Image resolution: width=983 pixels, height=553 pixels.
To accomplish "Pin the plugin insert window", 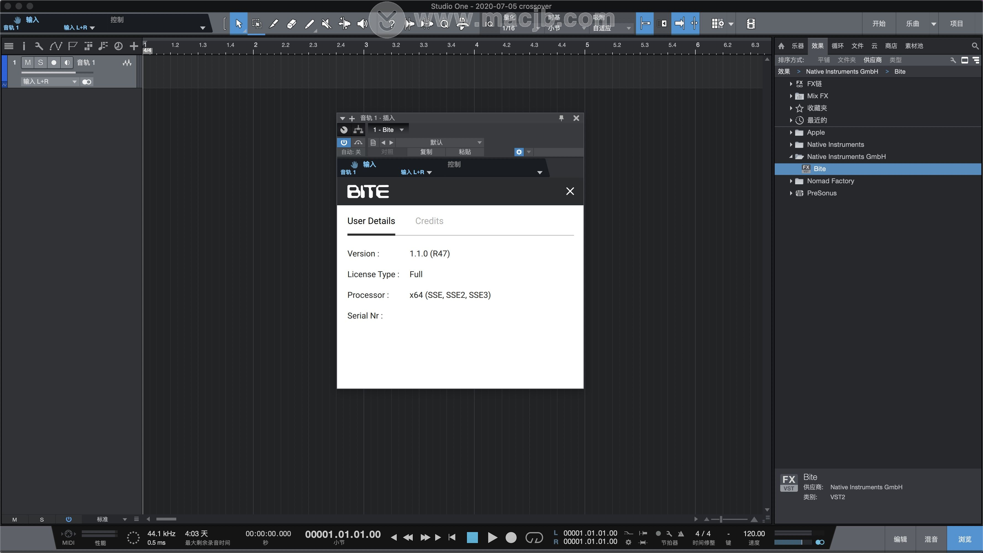I will coord(561,118).
